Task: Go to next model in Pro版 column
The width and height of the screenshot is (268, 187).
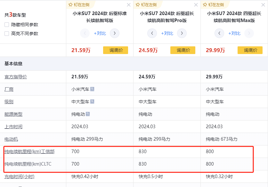Action: click(x=182, y=33)
